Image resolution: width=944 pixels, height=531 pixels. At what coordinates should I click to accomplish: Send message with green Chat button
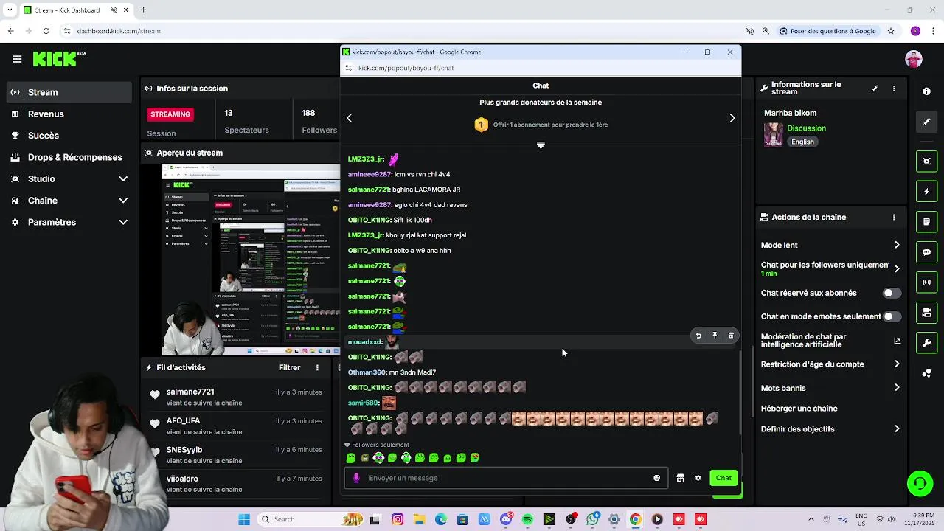pyautogui.click(x=723, y=478)
